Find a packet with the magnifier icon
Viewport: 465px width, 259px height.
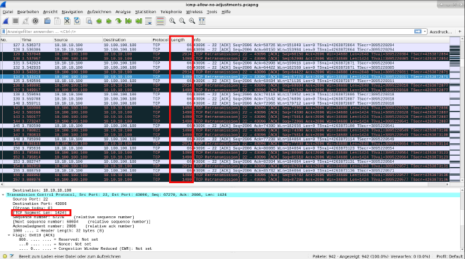89,21
